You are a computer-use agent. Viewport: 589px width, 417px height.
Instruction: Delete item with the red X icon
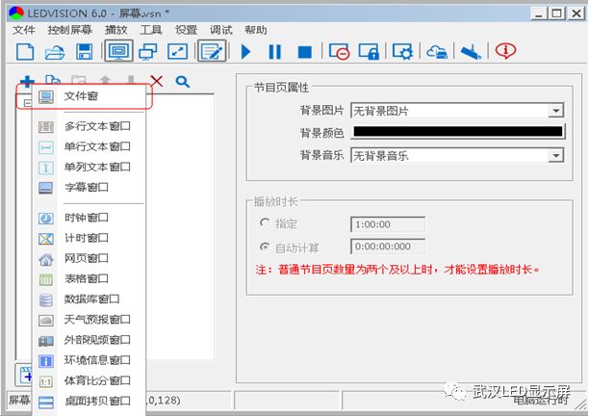(x=157, y=81)
